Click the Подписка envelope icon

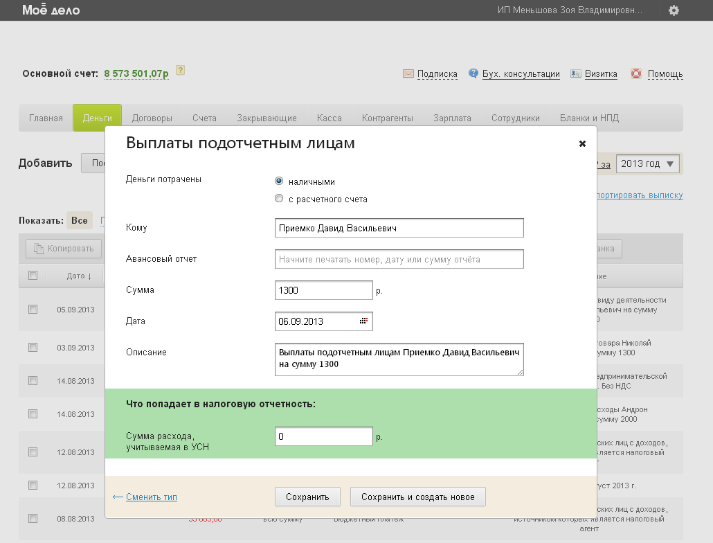click(408, 73)
